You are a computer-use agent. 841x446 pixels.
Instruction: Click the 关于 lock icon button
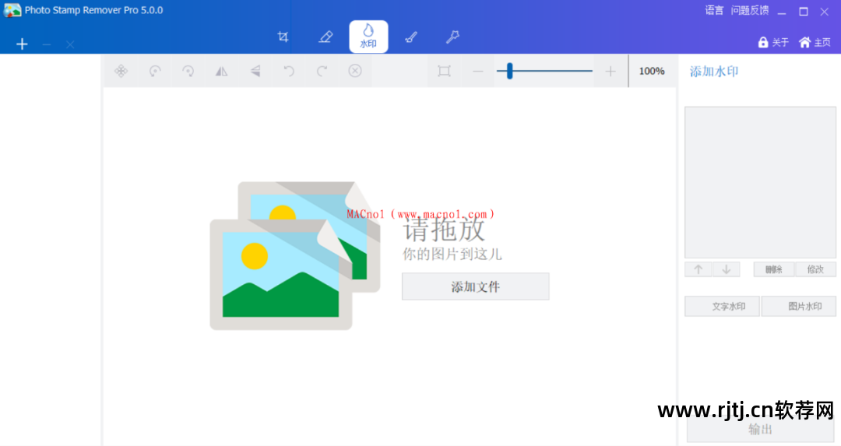pyautogui.click(x=773, y=42)
